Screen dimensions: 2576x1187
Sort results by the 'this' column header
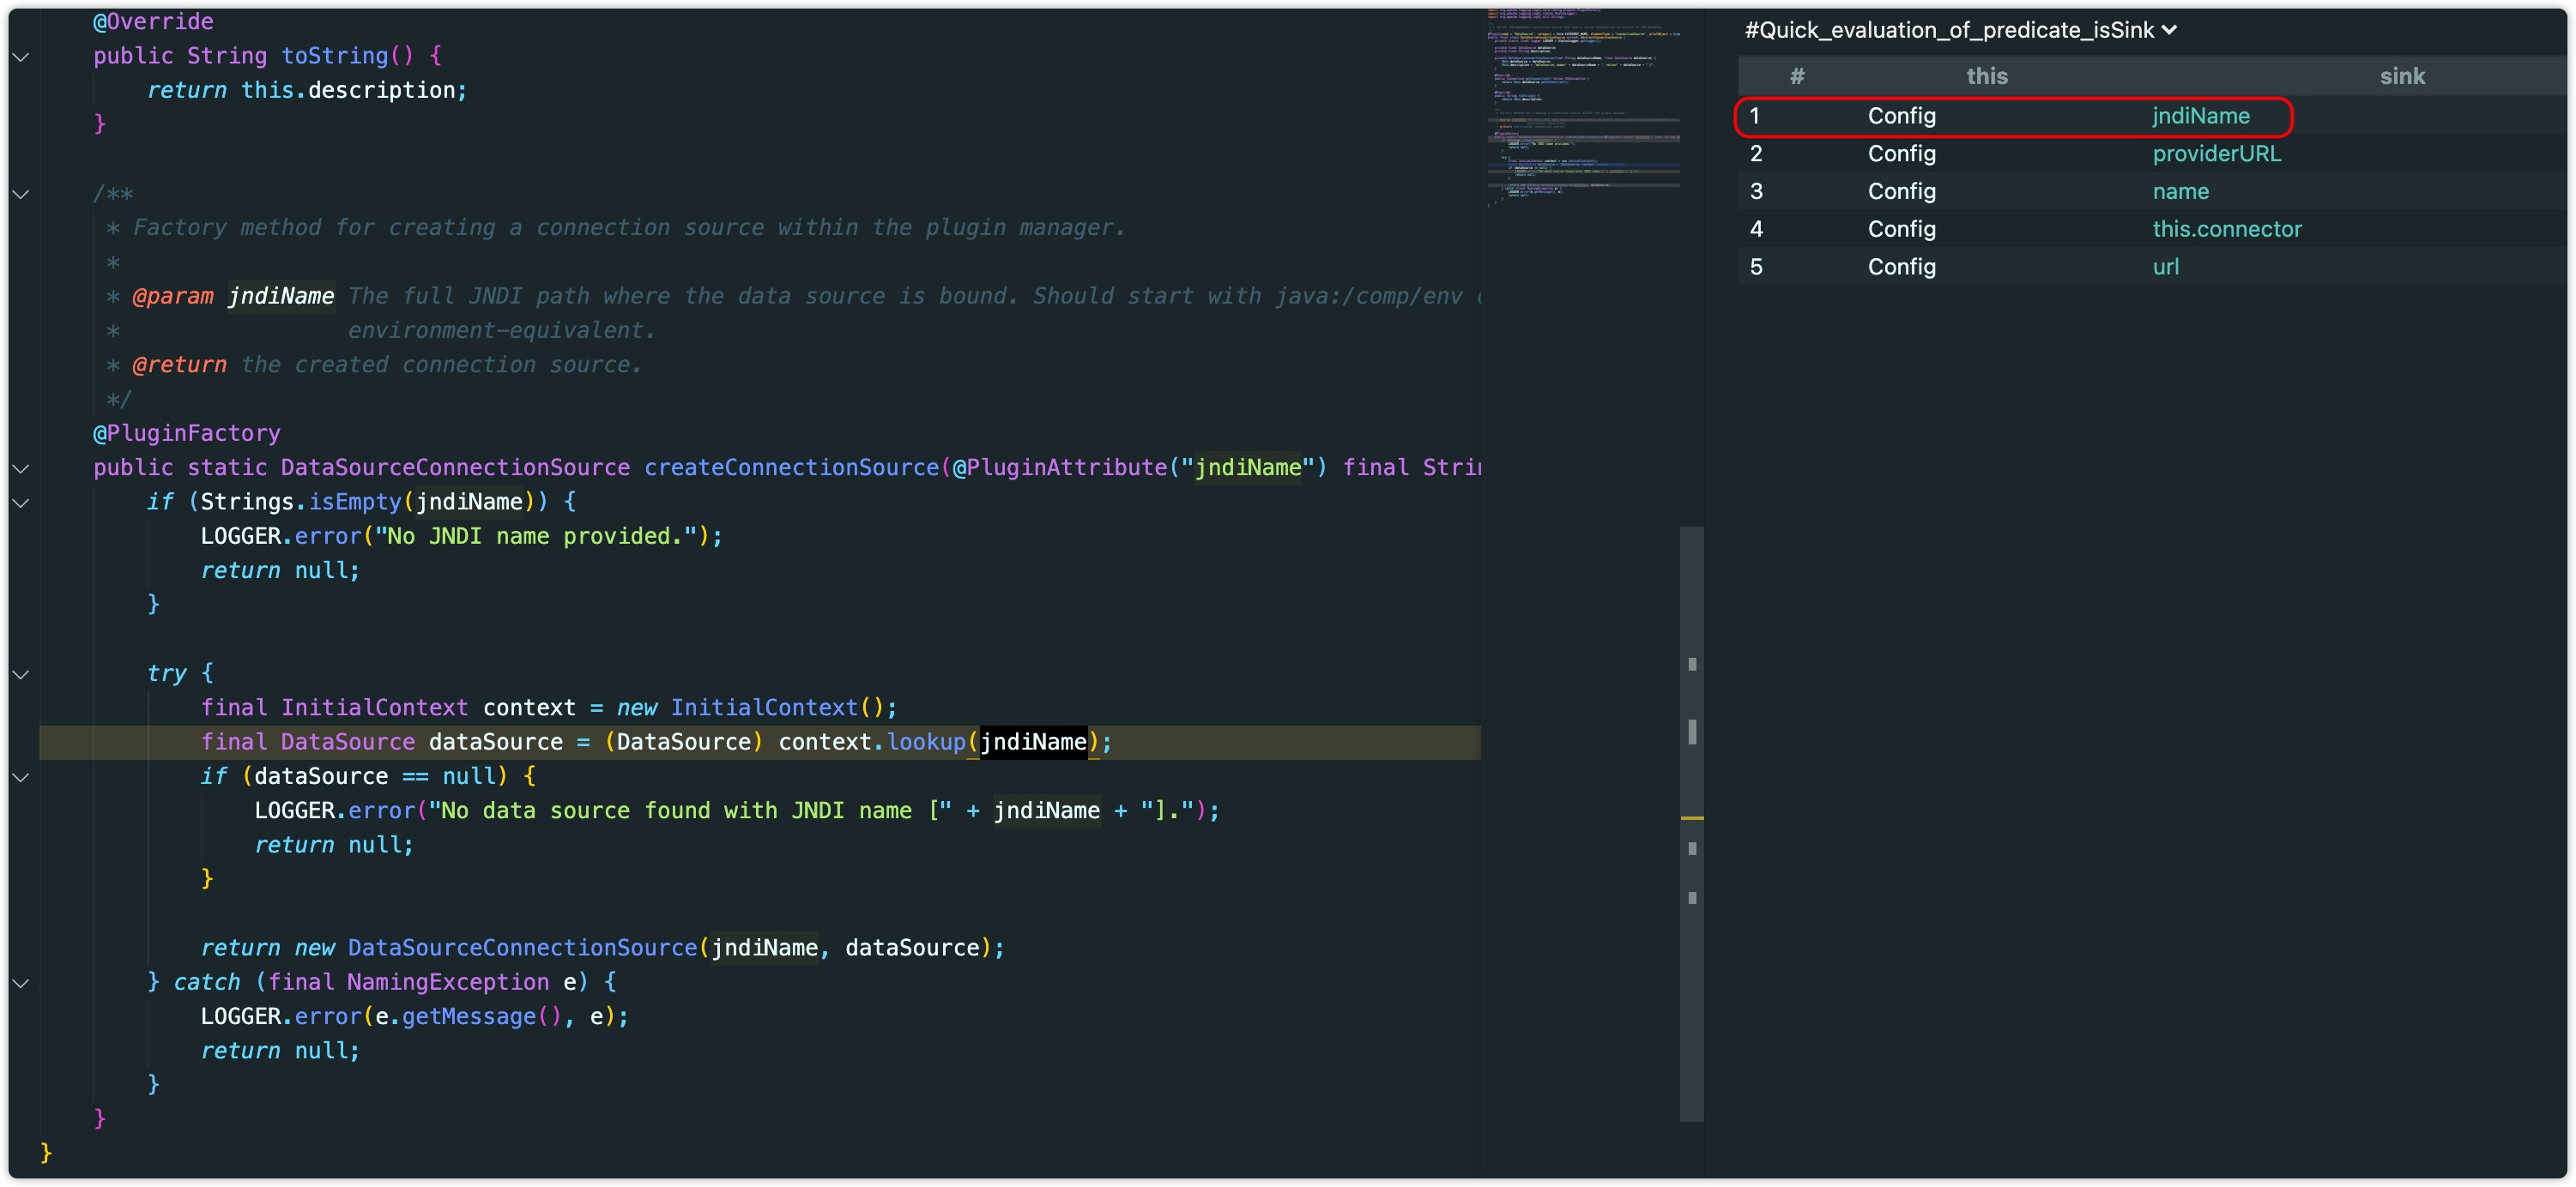coord(1987,76)
